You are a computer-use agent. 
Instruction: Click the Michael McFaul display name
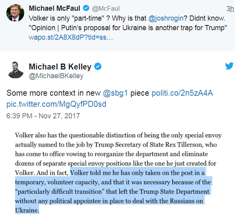(54, 8)
